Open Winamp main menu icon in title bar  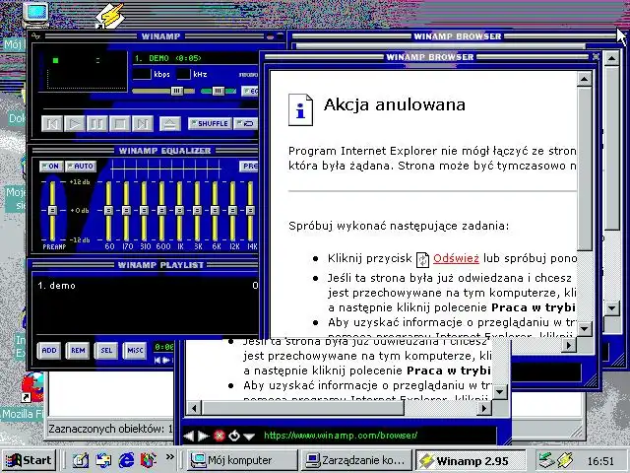35,36
